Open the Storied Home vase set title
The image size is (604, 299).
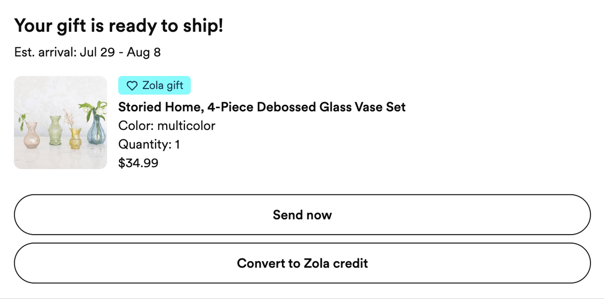262,107
